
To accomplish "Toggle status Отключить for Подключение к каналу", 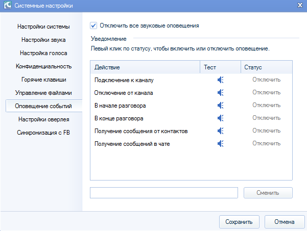I will coord(266,80).
